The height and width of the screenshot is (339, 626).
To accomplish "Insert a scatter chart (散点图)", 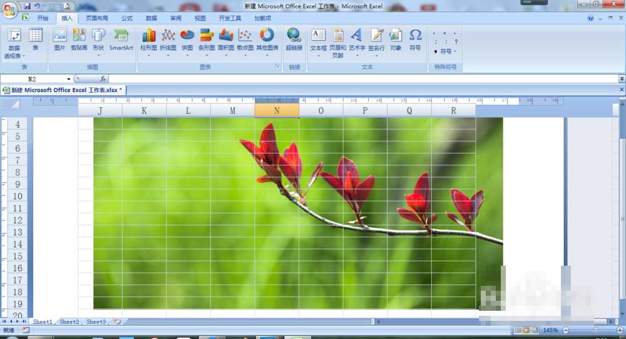I will tap(245, 41).
